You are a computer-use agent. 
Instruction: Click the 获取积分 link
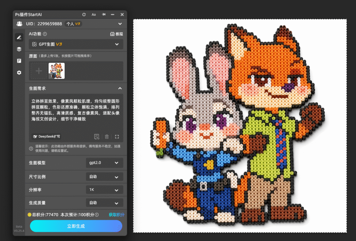[116, 215]
